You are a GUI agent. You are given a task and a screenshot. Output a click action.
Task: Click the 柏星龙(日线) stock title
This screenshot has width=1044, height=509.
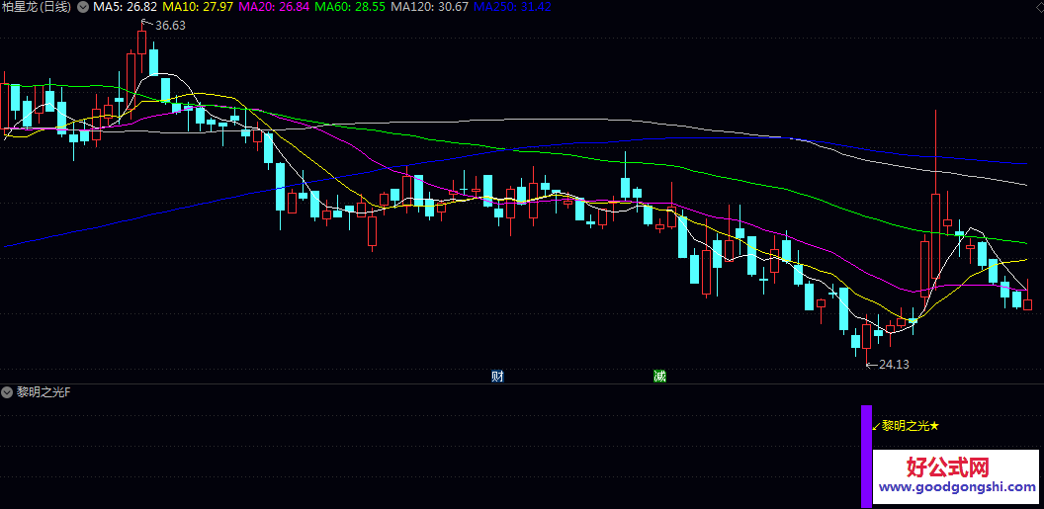coord(38,7)
